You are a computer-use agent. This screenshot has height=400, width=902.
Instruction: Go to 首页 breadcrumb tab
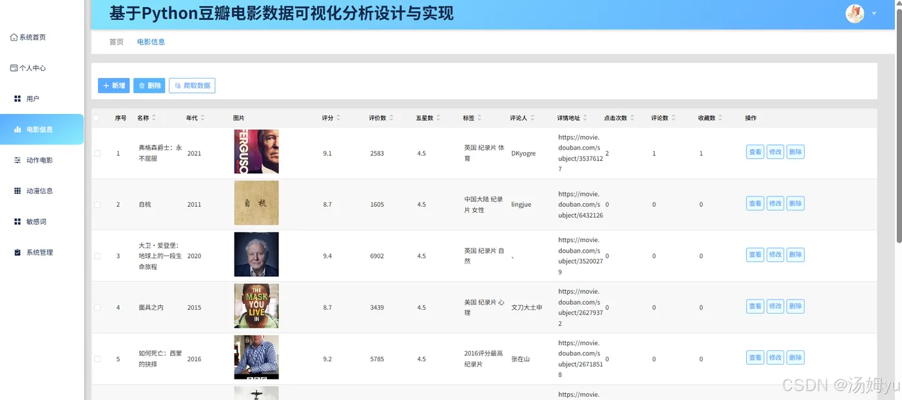[116, 42]
